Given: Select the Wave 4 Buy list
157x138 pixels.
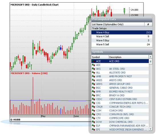Looking at the screenshot, I should 122,32.
